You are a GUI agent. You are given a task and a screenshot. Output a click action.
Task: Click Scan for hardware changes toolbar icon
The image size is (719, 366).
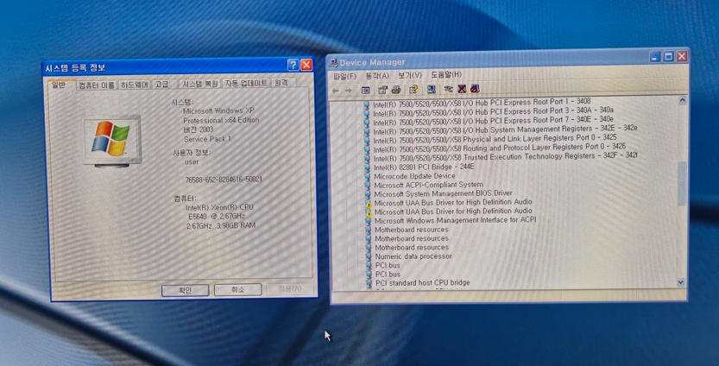tap(431, 89)
